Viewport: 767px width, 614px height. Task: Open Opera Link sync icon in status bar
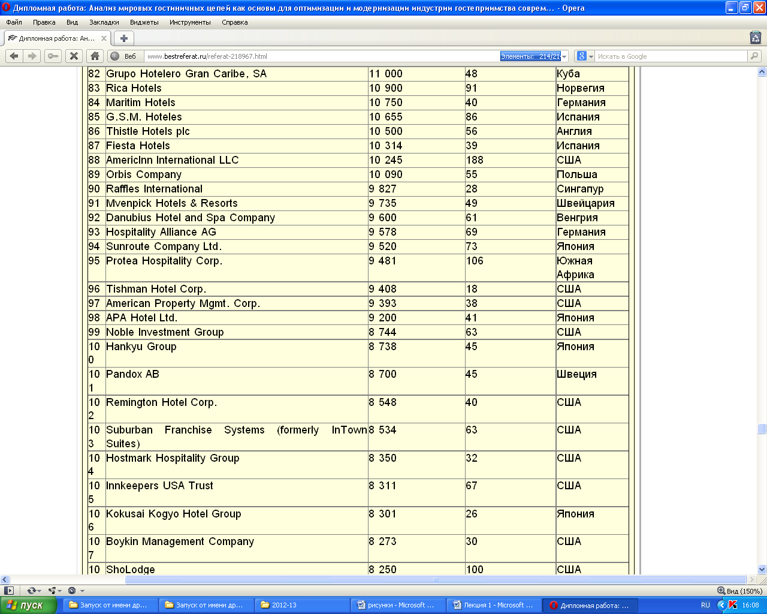[x=31, y=591]
